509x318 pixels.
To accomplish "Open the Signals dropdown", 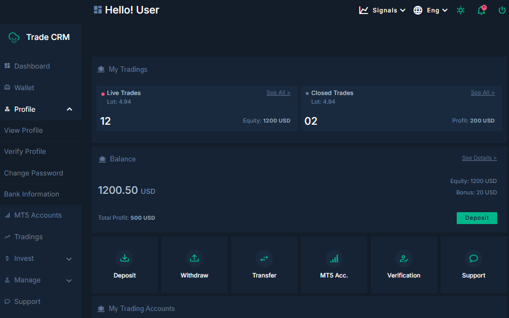I will (382, 10).
